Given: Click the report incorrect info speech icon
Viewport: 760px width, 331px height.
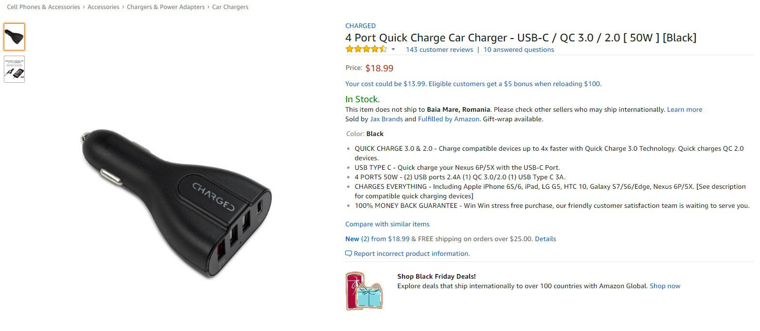Looking at the screenshot, I should 349,254.
